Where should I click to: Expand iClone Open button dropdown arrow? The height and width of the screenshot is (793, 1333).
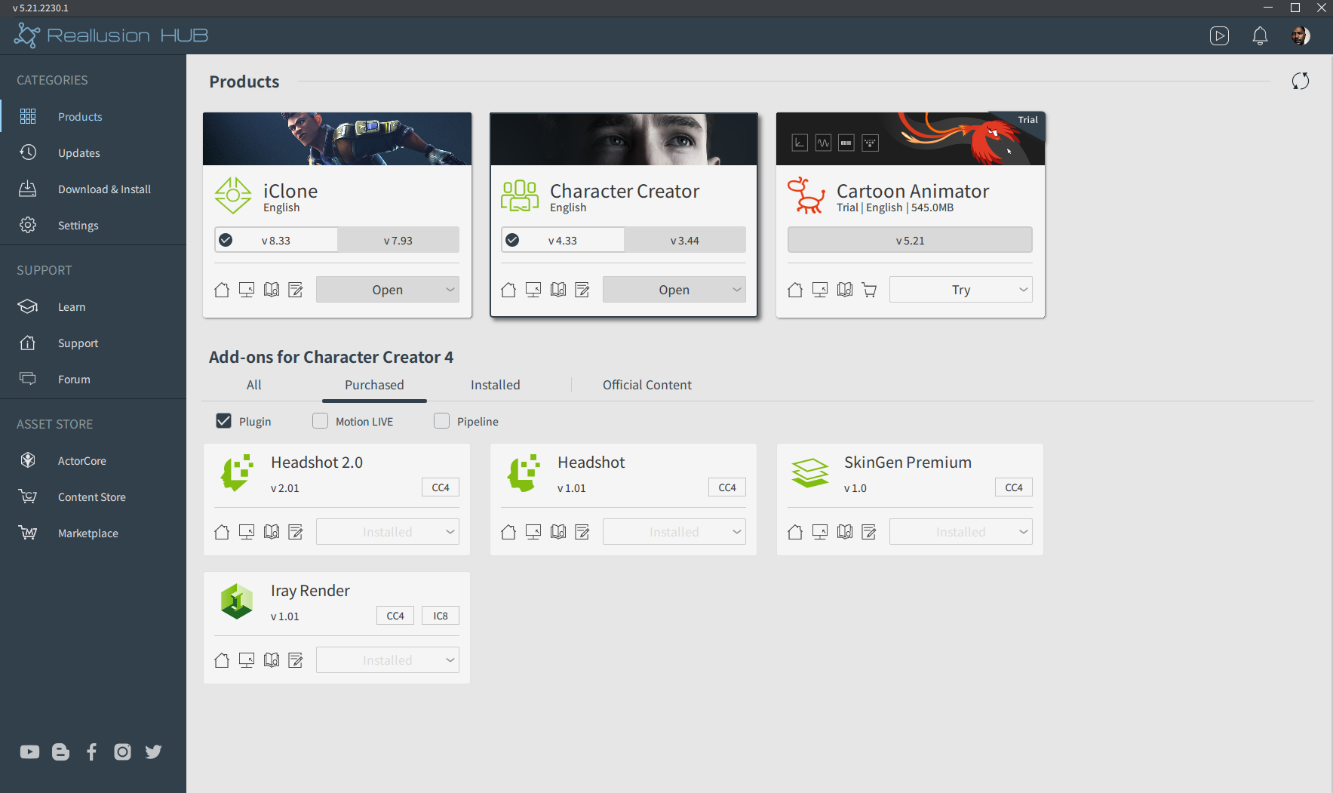450,290
